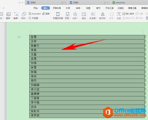The height and width of the screenshot is (120, 148).
Task: Click the table cell containing 李大宝
Action: click(x=87, y=90)
